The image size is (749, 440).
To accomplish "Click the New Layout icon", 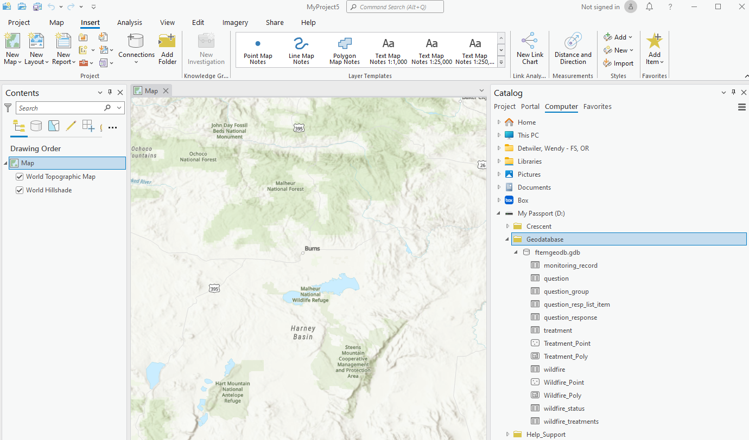I will tap(36, 41).
